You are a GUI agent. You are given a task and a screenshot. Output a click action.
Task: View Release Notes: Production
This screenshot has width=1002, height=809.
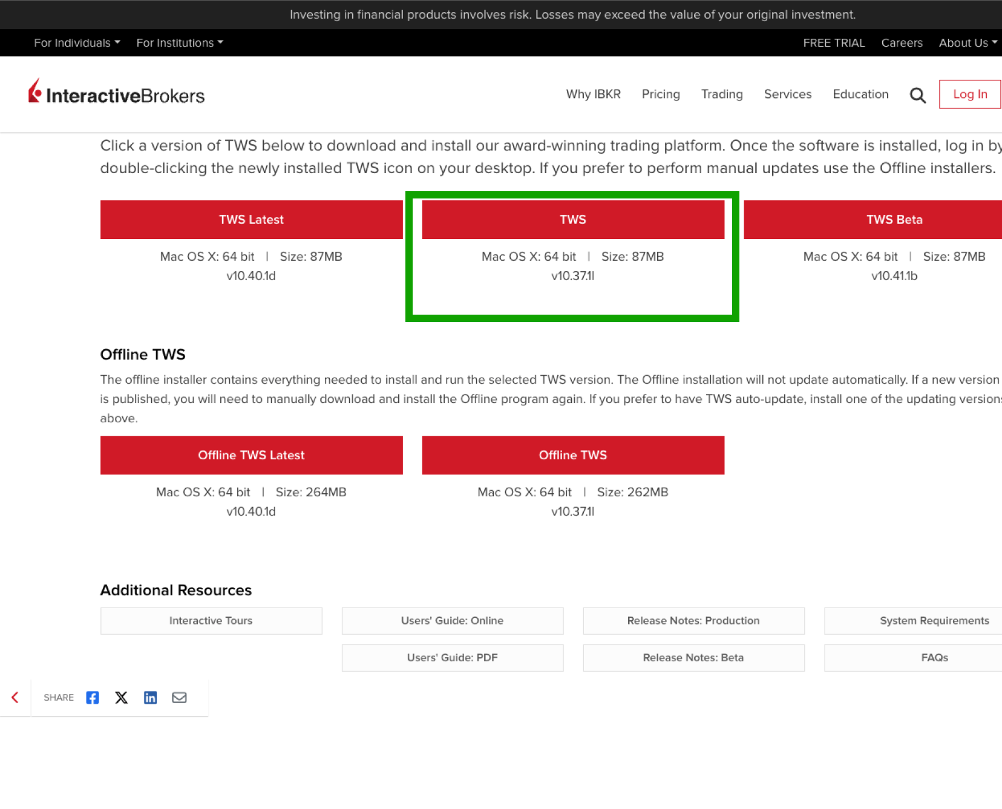[x=693, y=620]
